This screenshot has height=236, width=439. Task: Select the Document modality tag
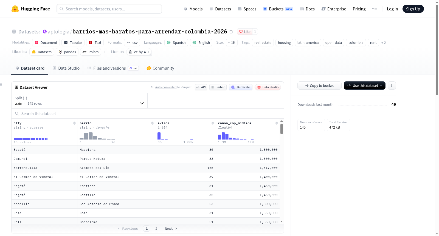point(46,42)
